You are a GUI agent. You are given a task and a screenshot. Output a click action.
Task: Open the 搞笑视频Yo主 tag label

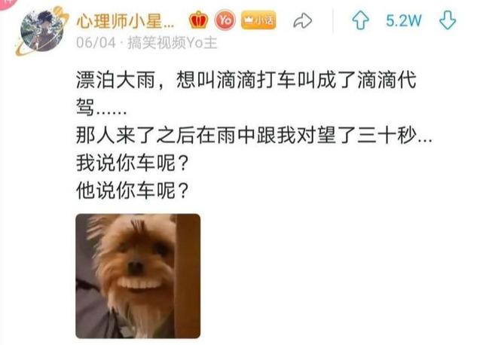tap(172, 42)
